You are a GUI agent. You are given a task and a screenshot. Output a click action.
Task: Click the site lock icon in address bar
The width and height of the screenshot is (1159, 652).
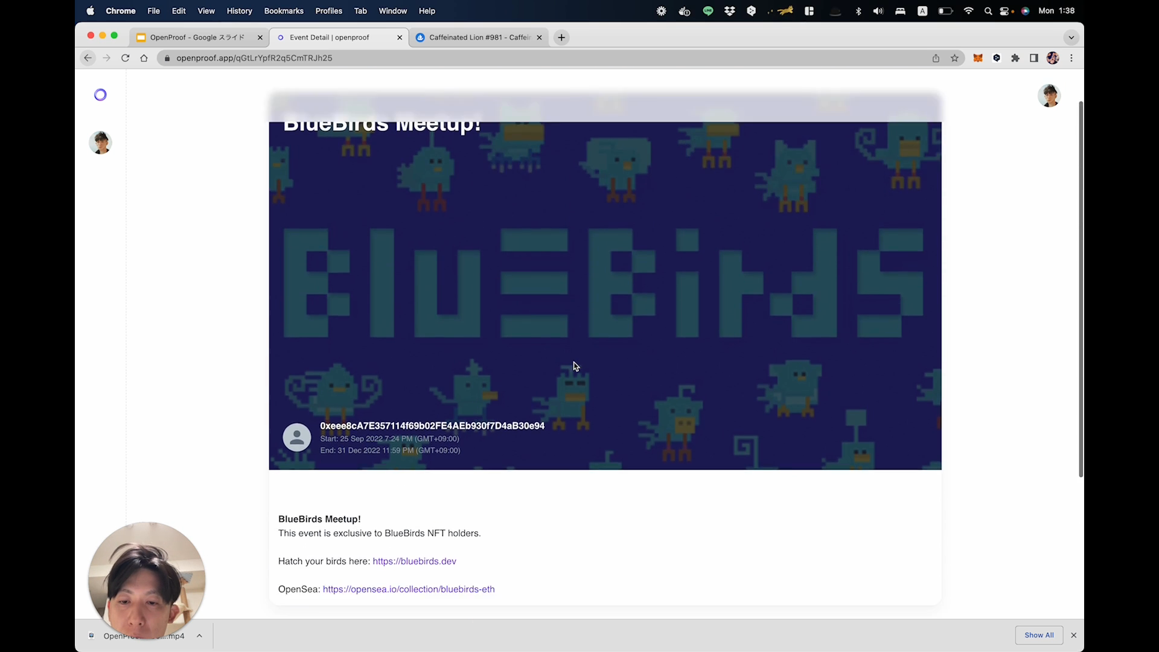tap(167, 58)
